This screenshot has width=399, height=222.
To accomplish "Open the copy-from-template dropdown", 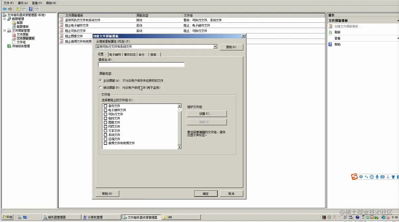I will click(x=215, y=47).
